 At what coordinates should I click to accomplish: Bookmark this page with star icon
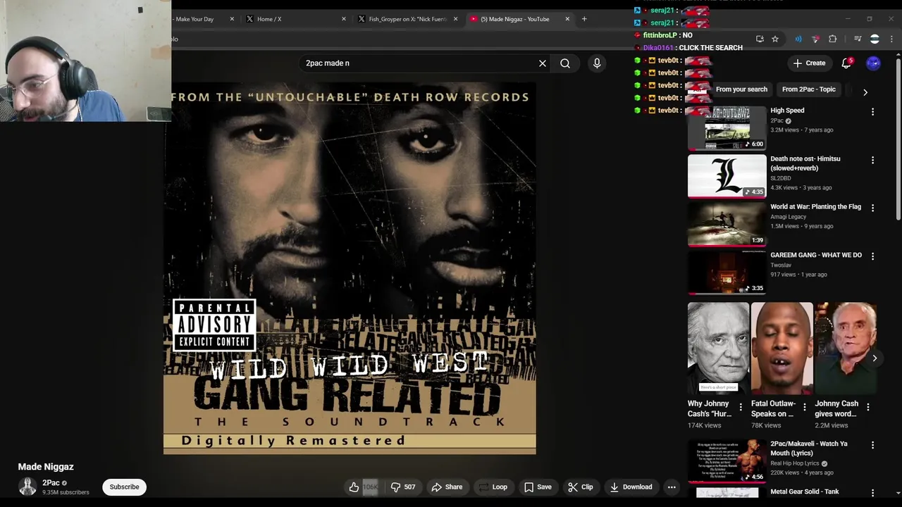[775, 39]
